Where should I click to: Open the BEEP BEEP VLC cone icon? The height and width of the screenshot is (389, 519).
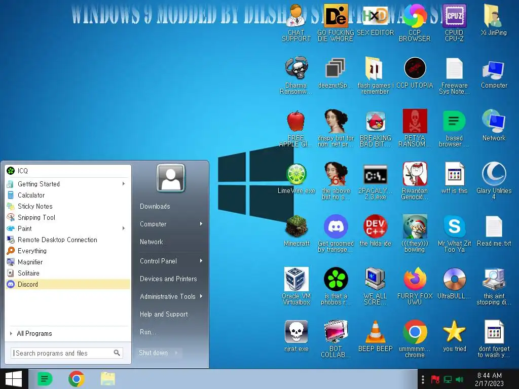(375, 336)
